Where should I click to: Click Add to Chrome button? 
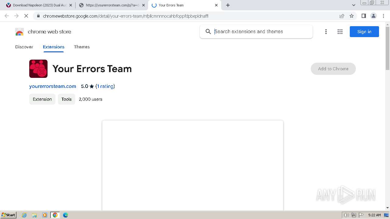(x=333, y=69)
